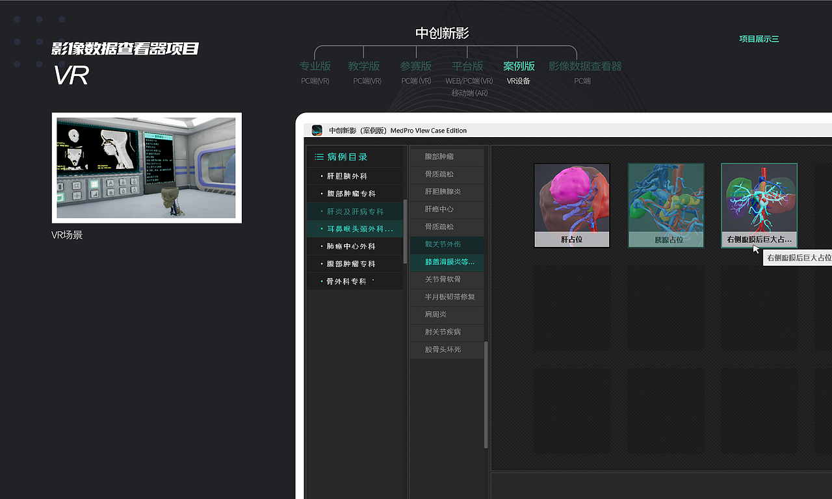Select 肝胆胰外科 in the case directory
The image size is (832, 499).
coord(356,176)
